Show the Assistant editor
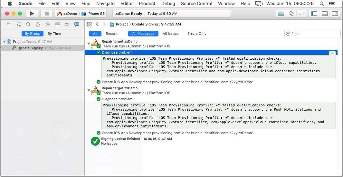This screenshot has width=343, height=177. coord(291,14)
